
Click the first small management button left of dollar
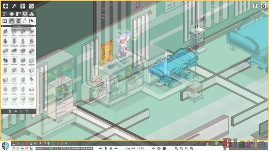click(x=14, y=148)
